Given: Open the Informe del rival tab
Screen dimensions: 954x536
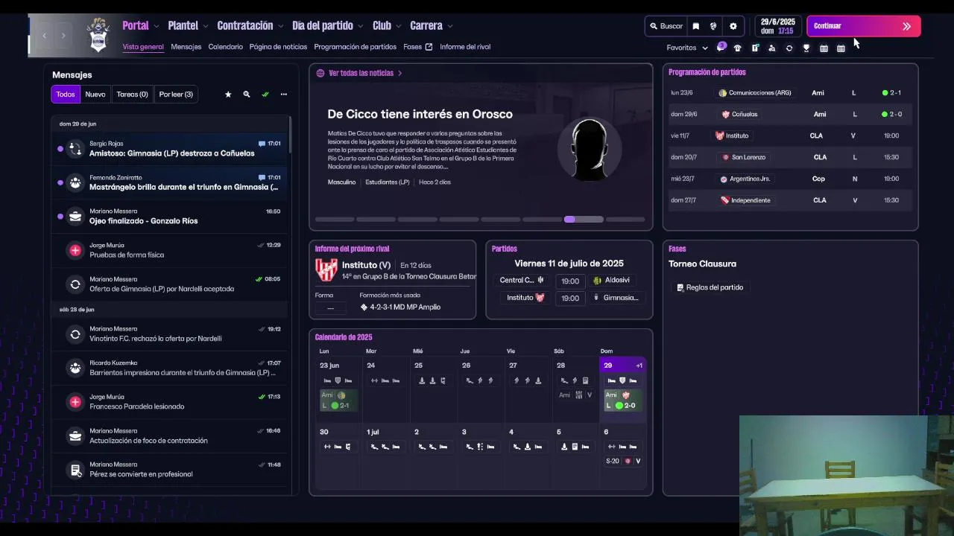Looking at the screenshot, I should point(465,47).
